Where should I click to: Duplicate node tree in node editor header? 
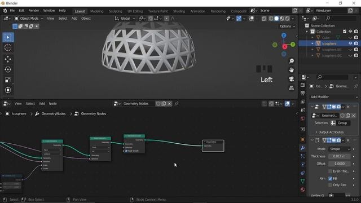click(164, 104)
